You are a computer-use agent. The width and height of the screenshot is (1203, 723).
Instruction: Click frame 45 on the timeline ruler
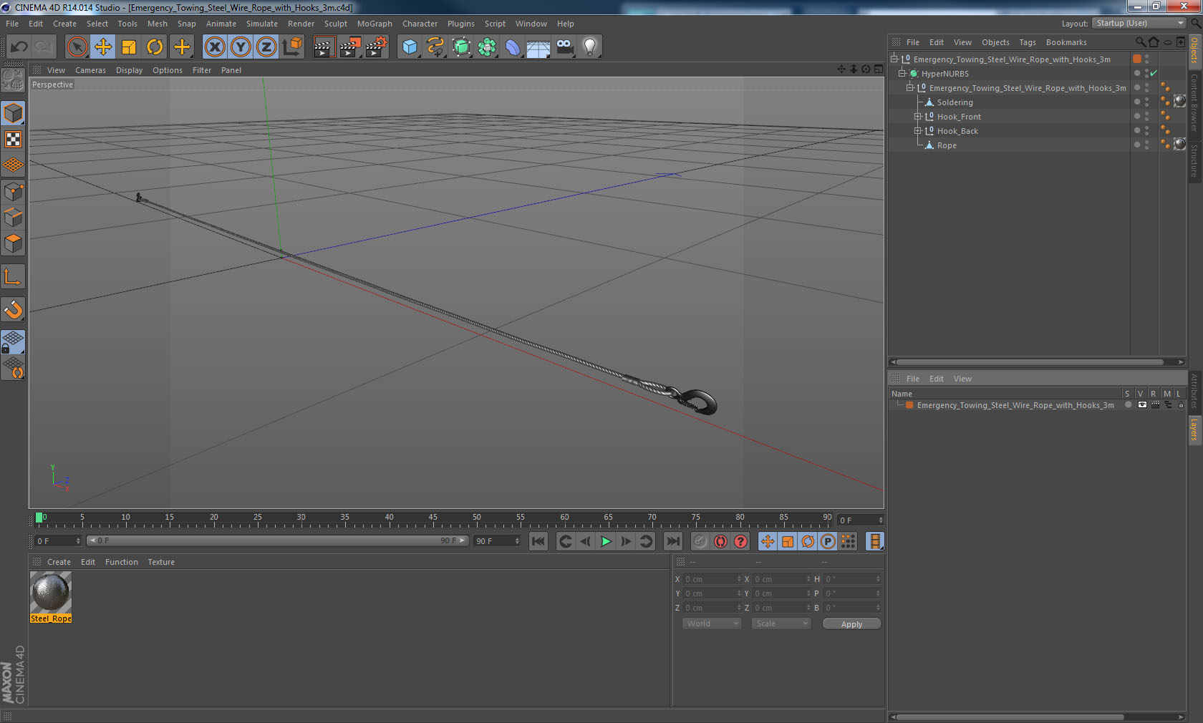tap(433, 520)
